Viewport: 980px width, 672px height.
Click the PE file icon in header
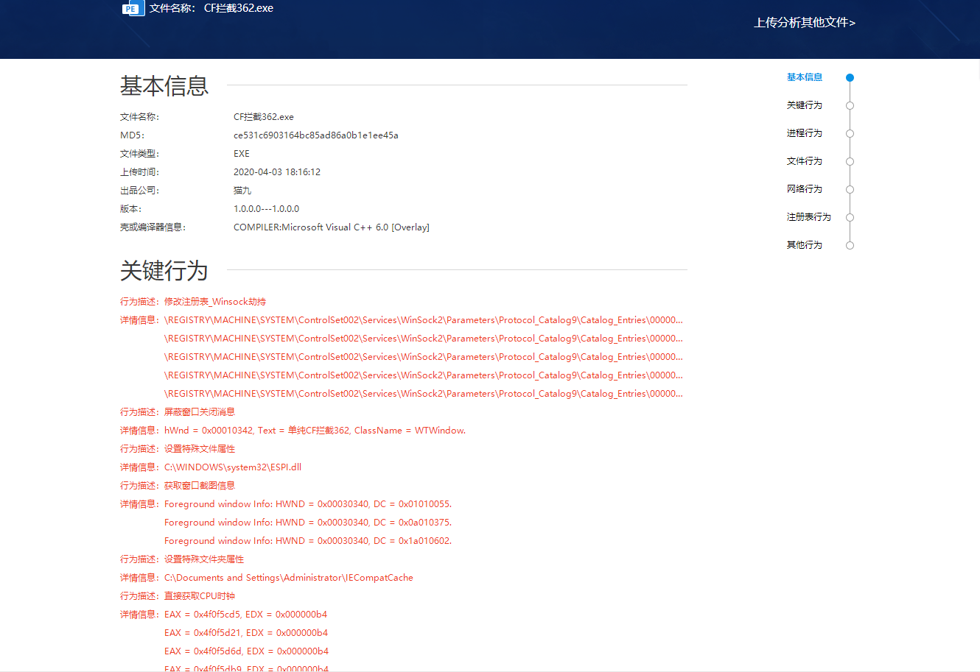(133, 8)
